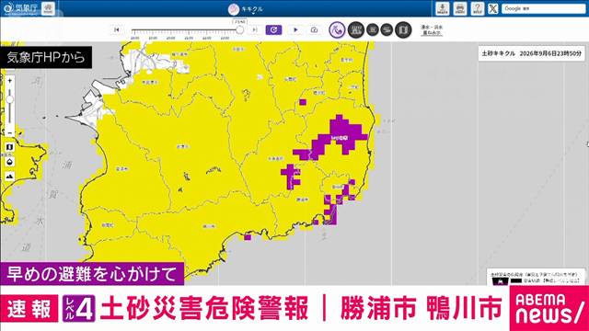
Task: Select the third dark round hazard icon
Action: tap(372, 29)
